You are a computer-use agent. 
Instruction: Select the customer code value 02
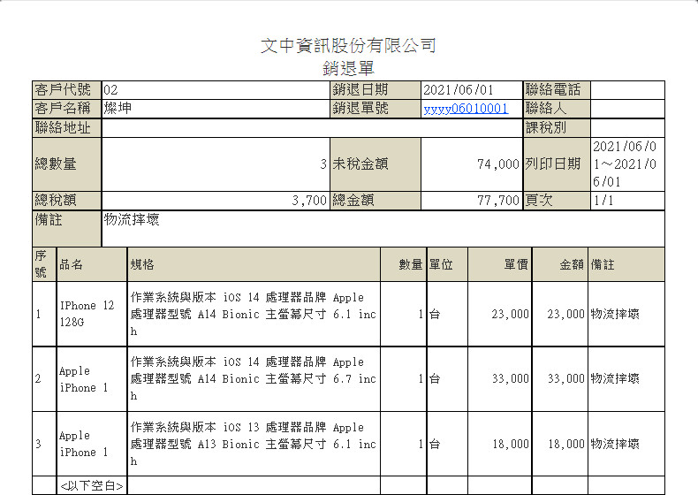pos(111,90)
